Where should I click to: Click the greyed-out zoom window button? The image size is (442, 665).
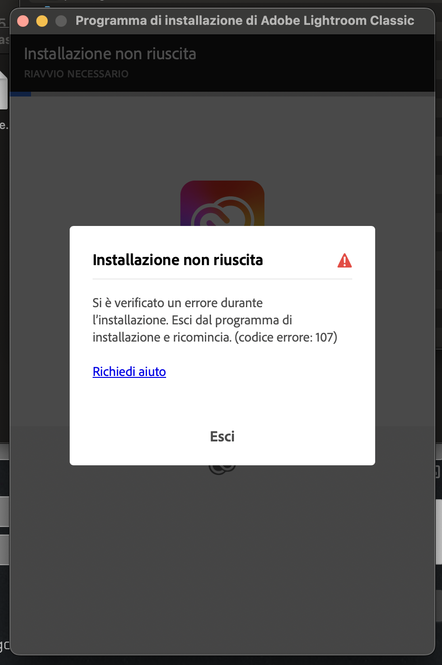point(61,21)
